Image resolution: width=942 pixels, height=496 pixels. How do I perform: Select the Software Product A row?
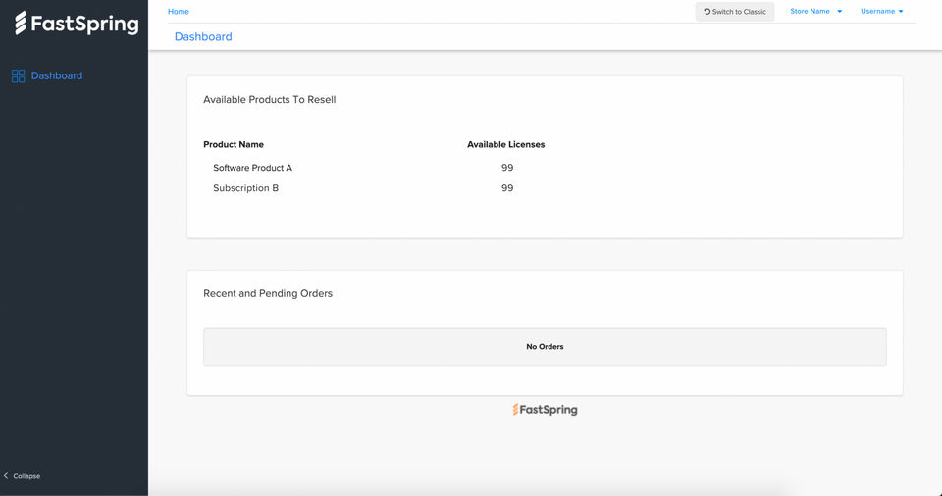[x=252, y=168]
